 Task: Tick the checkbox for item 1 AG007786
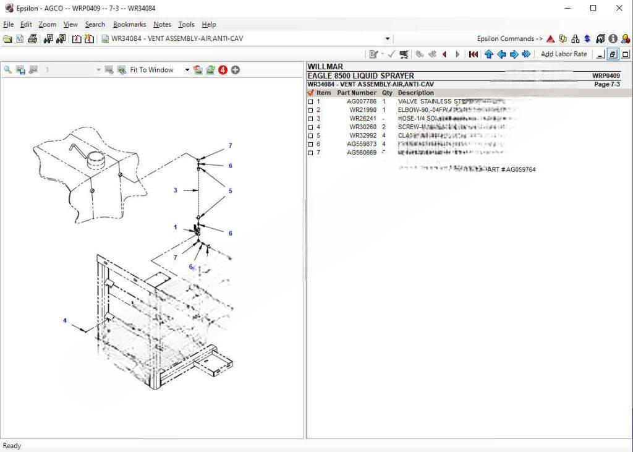click(x=311, y=101)
